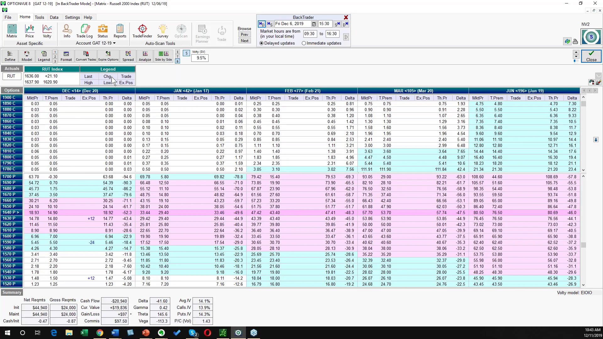Click the puts section vertical scrollbar

[584, 230]
